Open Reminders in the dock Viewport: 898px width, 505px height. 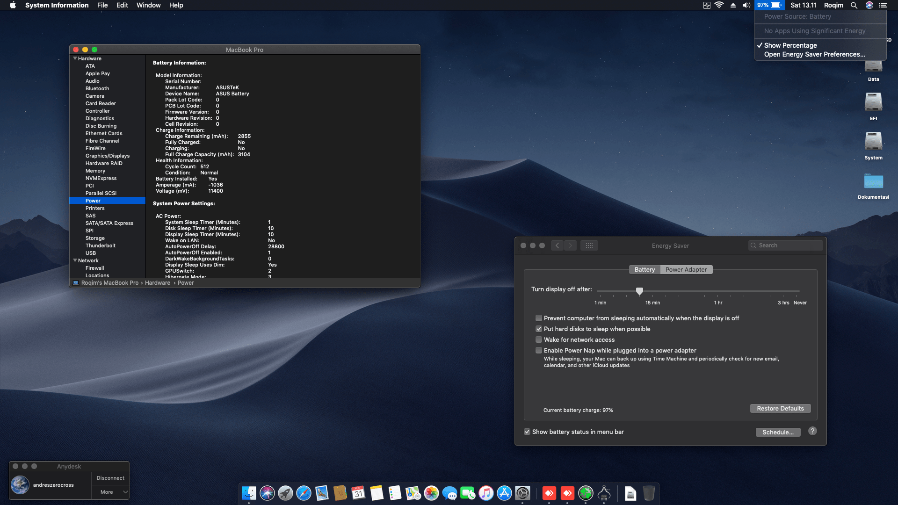pyautogui.click(x=395, y=493)
